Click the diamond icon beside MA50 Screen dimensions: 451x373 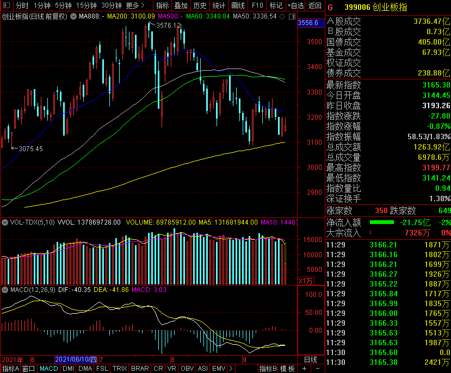pos(282,17)
